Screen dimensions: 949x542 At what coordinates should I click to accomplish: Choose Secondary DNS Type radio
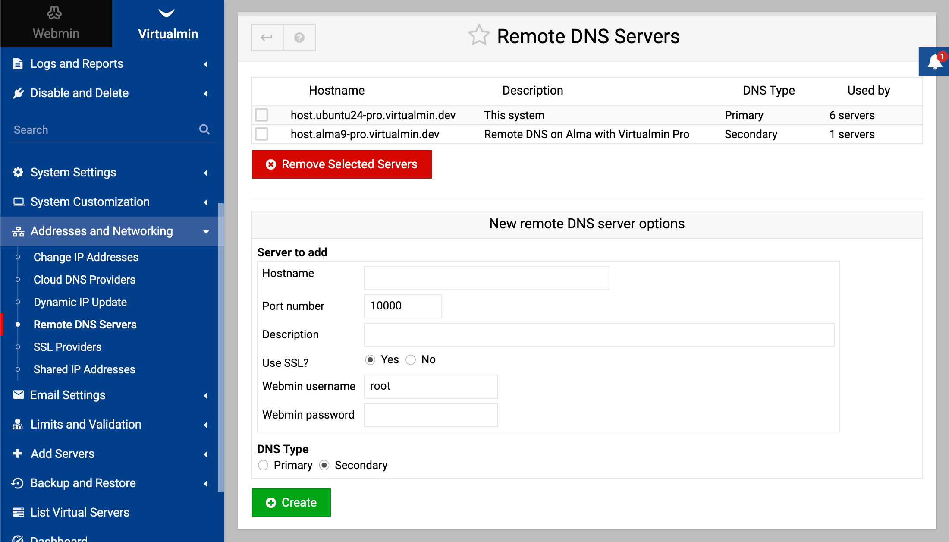click(324, 465)
